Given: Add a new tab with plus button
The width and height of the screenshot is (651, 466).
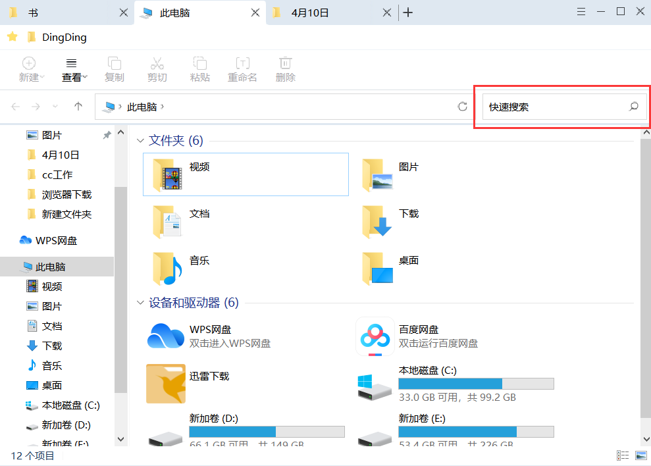Looking at the screenshot, I should [408, 13].
